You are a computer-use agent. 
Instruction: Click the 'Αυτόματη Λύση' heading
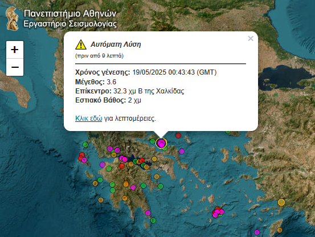[x=116, y=44]
